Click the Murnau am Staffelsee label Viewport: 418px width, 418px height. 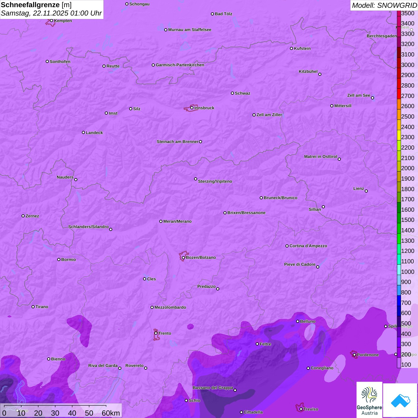(x=190, y=30)
